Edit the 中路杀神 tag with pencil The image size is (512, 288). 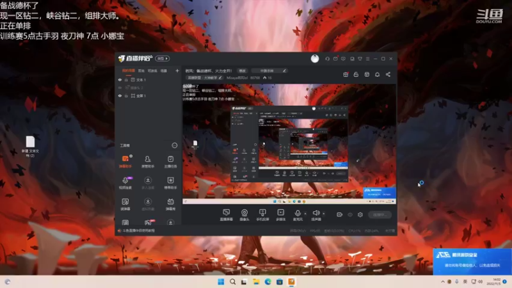tap(284, 70)
